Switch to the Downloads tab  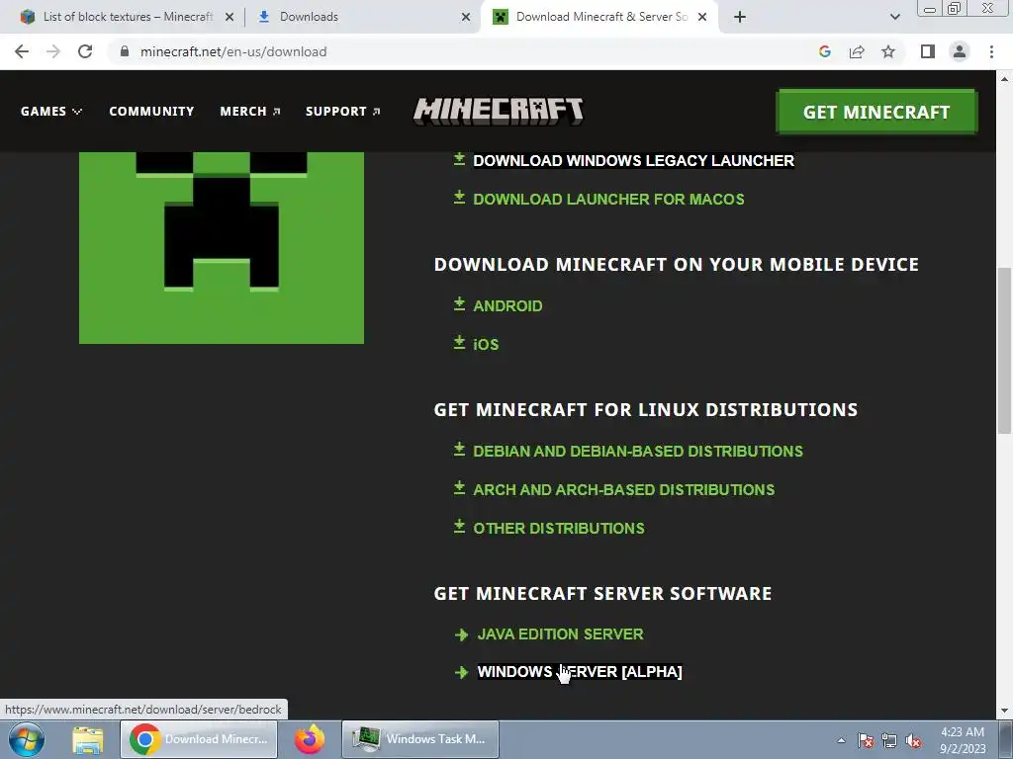(362, 17)
